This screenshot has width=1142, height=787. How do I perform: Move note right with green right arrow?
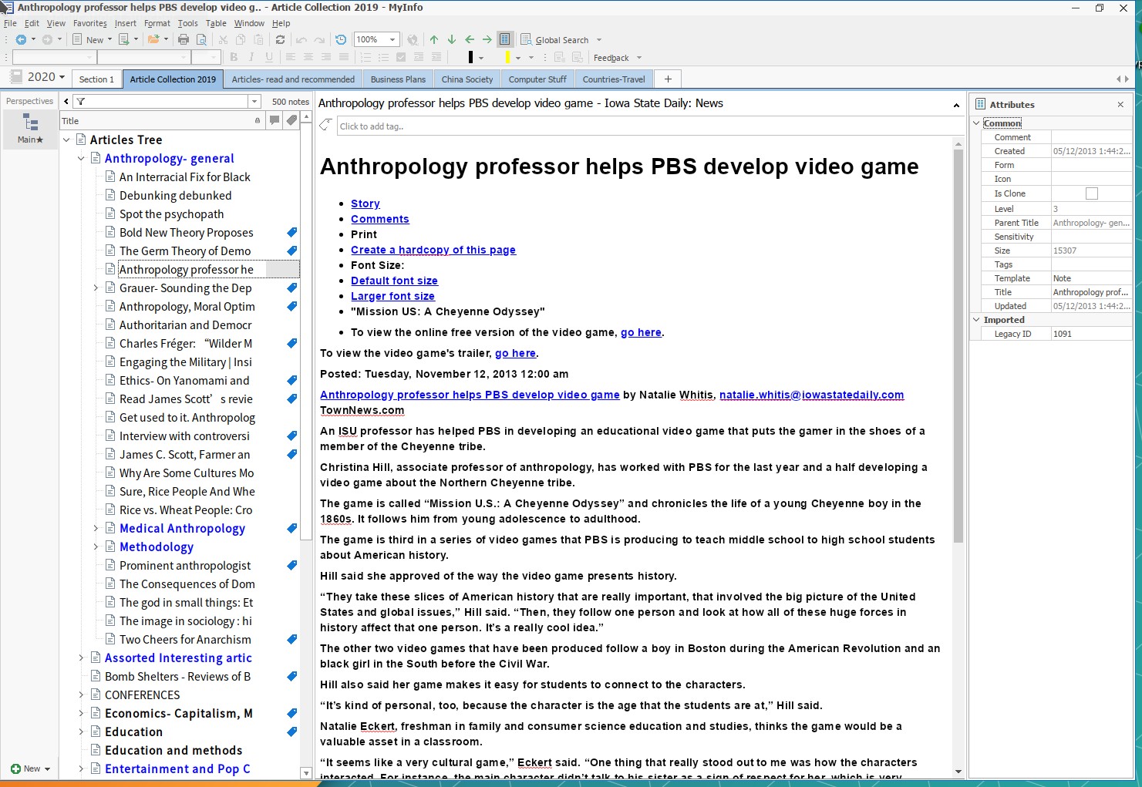[x=487, y=39]
